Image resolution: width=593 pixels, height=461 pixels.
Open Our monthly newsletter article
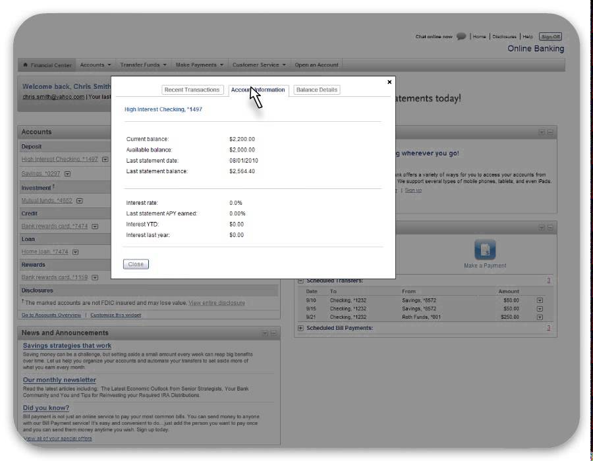59,380
